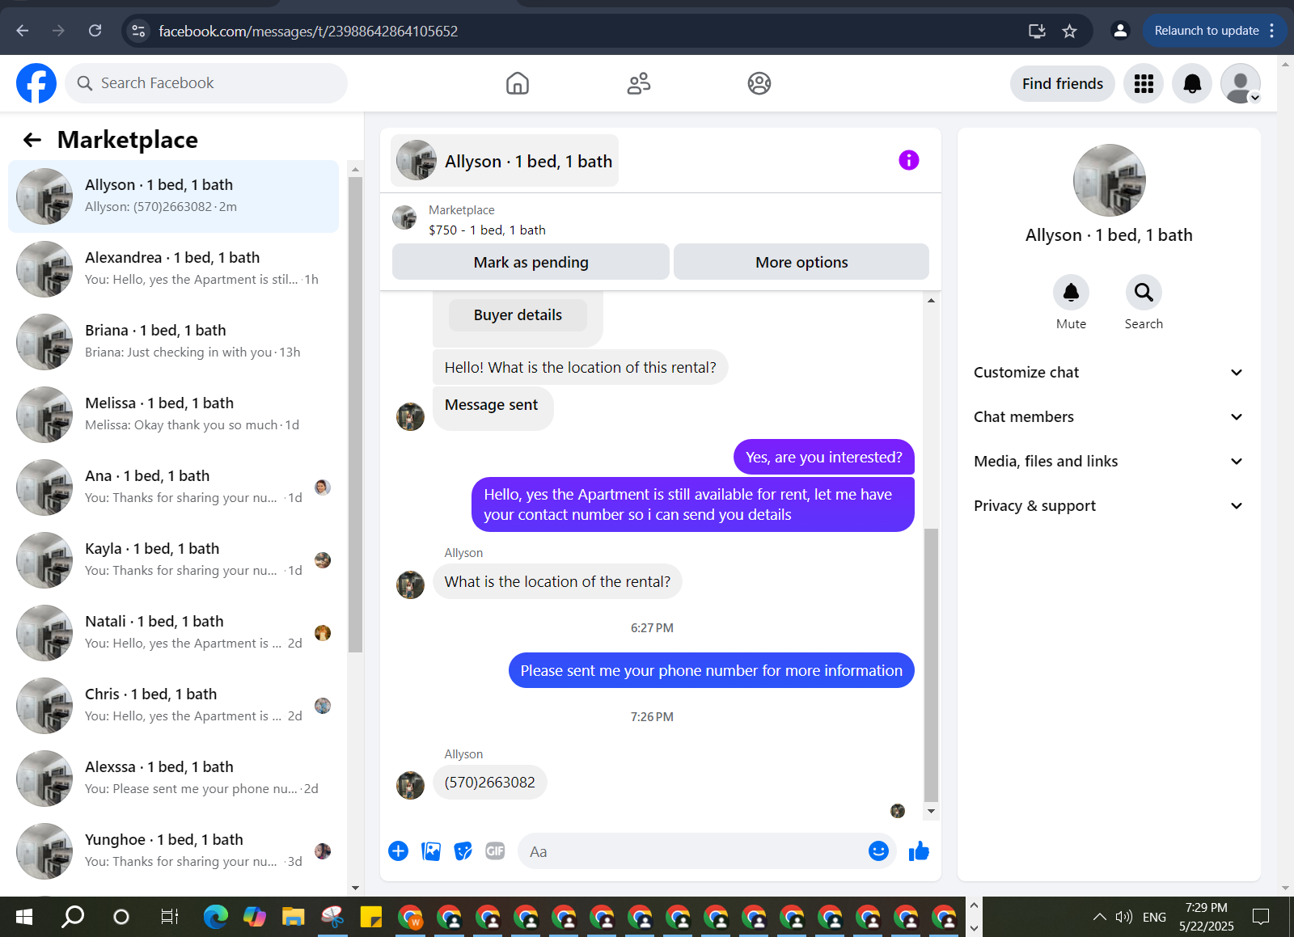Click the phone number message (570)2663082

tap(489, 783)
